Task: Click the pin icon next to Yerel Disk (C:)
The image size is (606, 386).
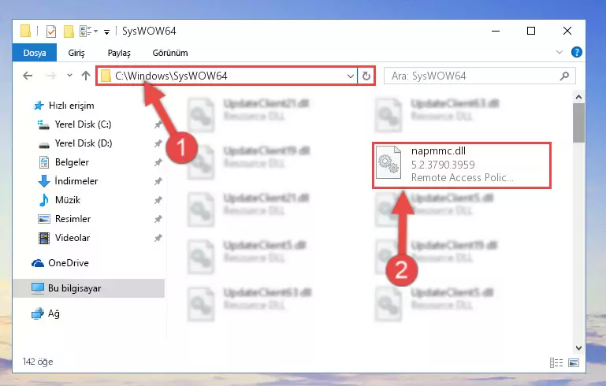Action: (x=158, y=124)
